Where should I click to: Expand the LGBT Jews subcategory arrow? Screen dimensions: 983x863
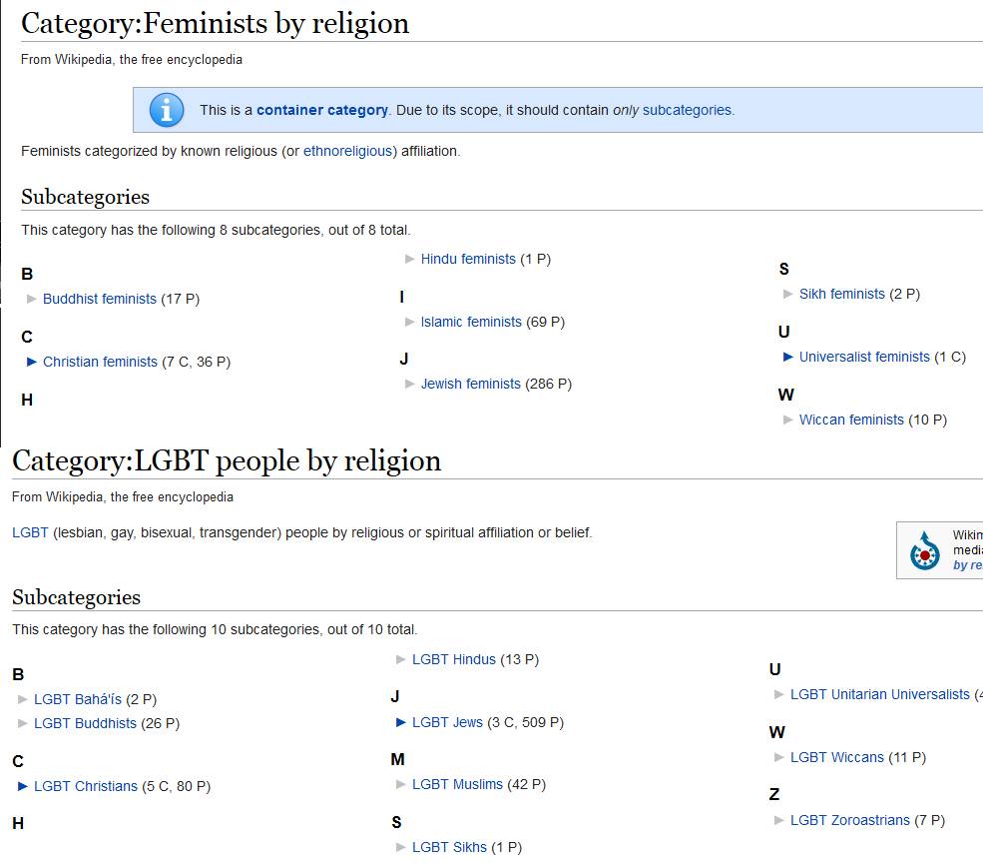(x=401, y=722)
